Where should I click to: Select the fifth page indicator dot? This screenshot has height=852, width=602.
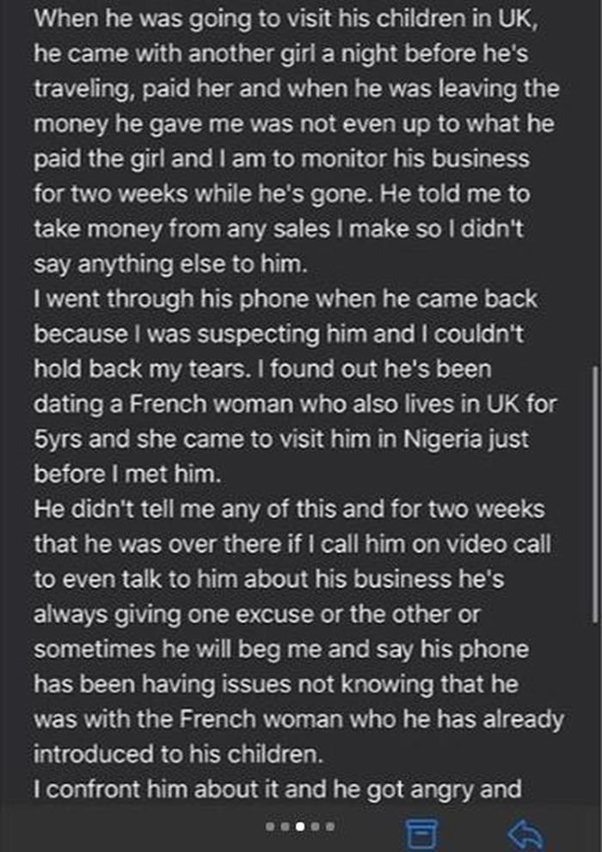pyautogui.click(x=330, y=826)
